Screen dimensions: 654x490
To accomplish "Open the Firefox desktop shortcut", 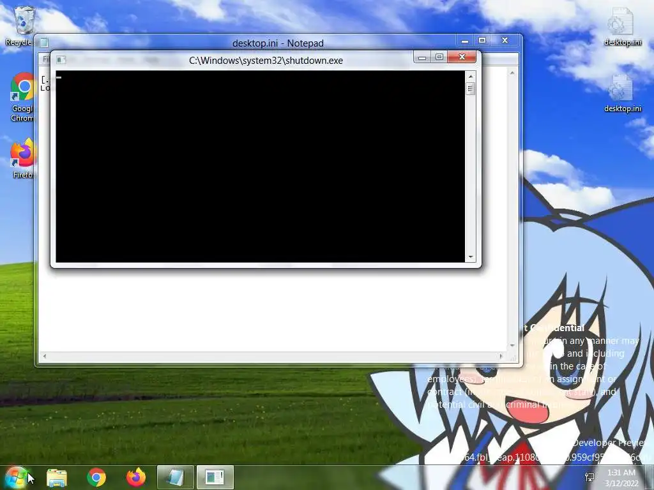I will 22,158.
